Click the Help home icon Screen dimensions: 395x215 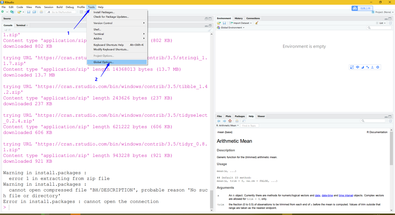click(230, 121)
